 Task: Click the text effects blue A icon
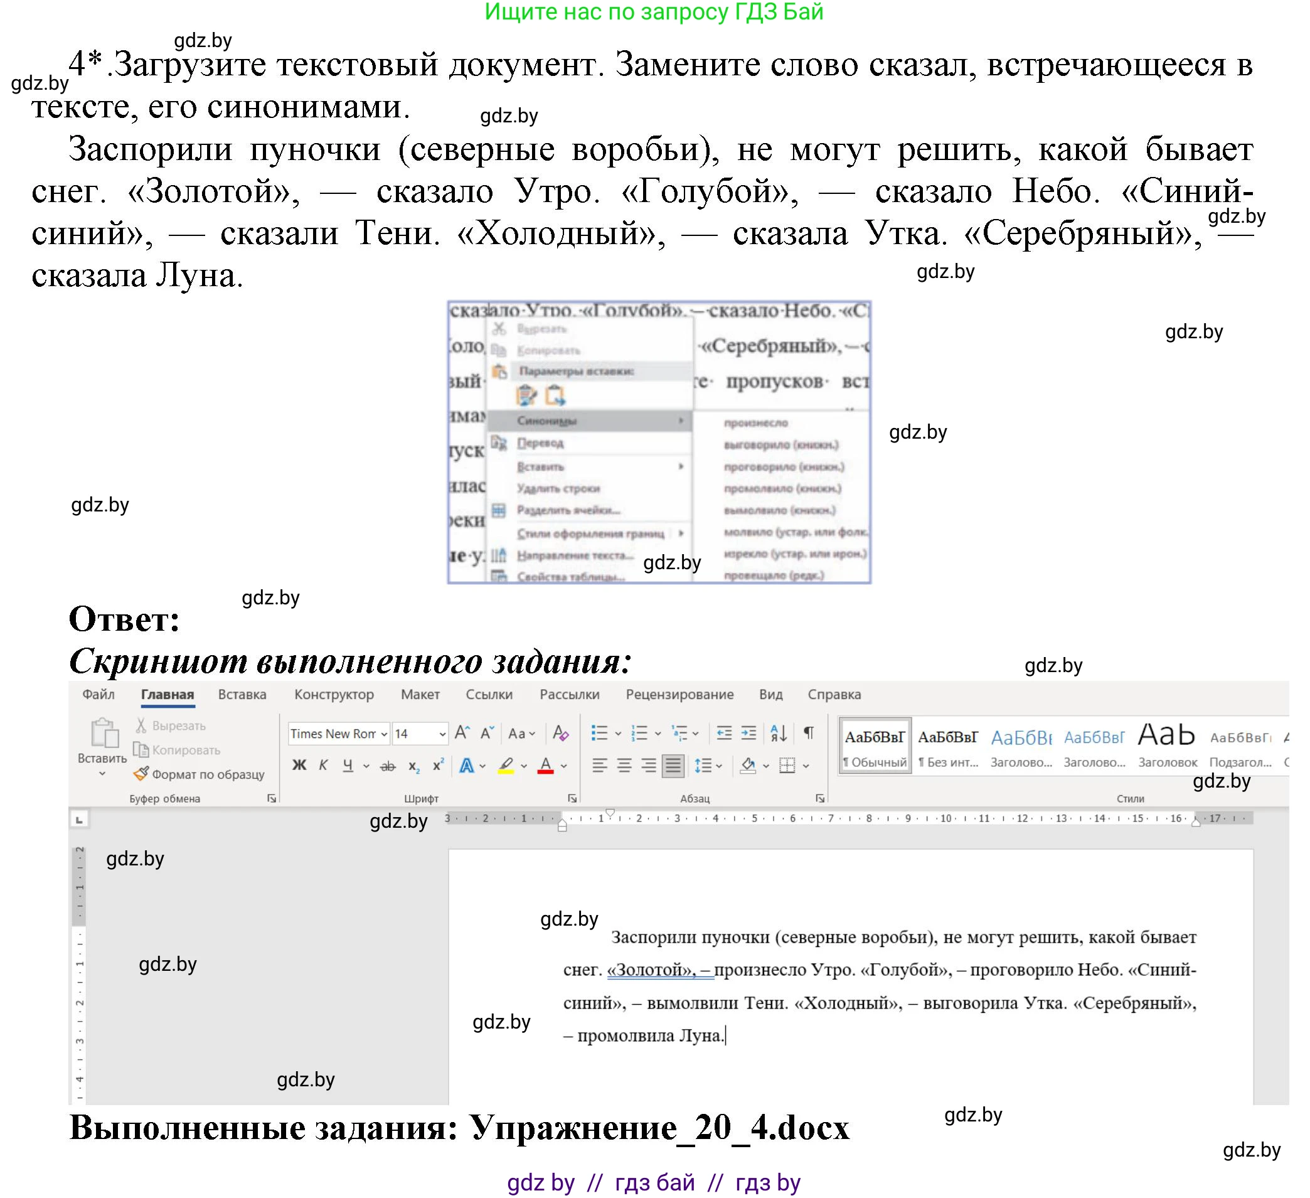(x=467, y=766)
